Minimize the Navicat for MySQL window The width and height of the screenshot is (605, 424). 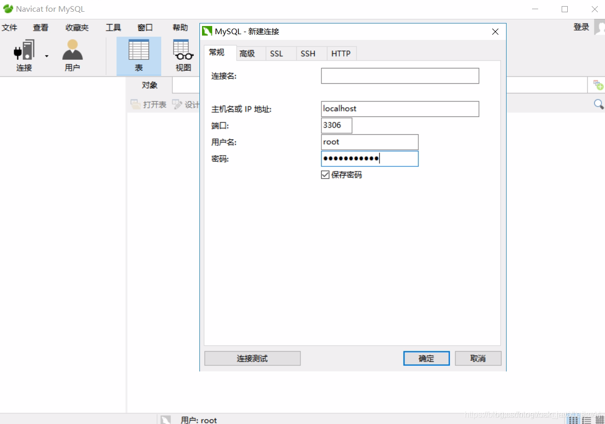[535, 9]
